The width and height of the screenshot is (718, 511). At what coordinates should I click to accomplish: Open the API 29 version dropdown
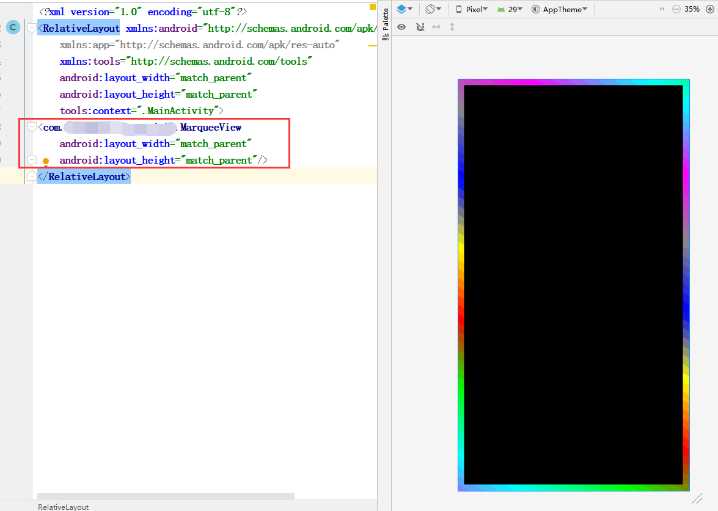pos(510,9)
